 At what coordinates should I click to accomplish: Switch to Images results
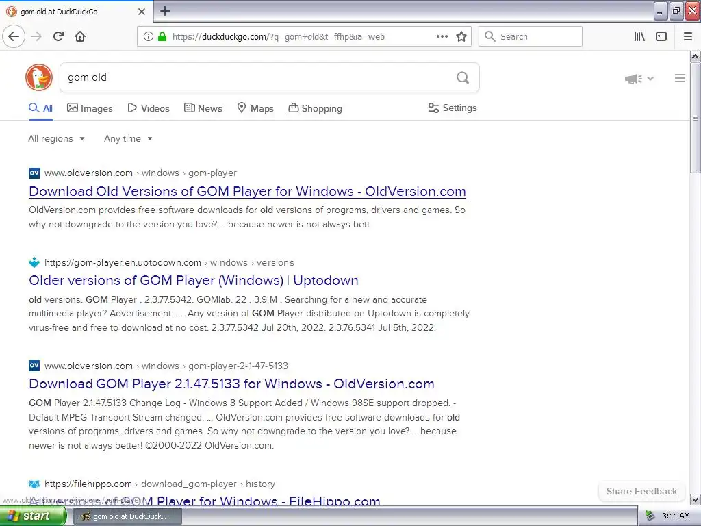coord(90,108)
